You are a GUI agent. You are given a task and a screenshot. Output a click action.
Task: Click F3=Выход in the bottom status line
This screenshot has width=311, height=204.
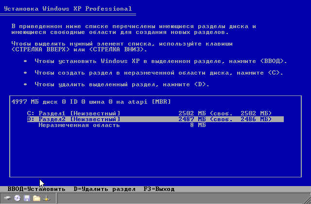tap(159, 189)
